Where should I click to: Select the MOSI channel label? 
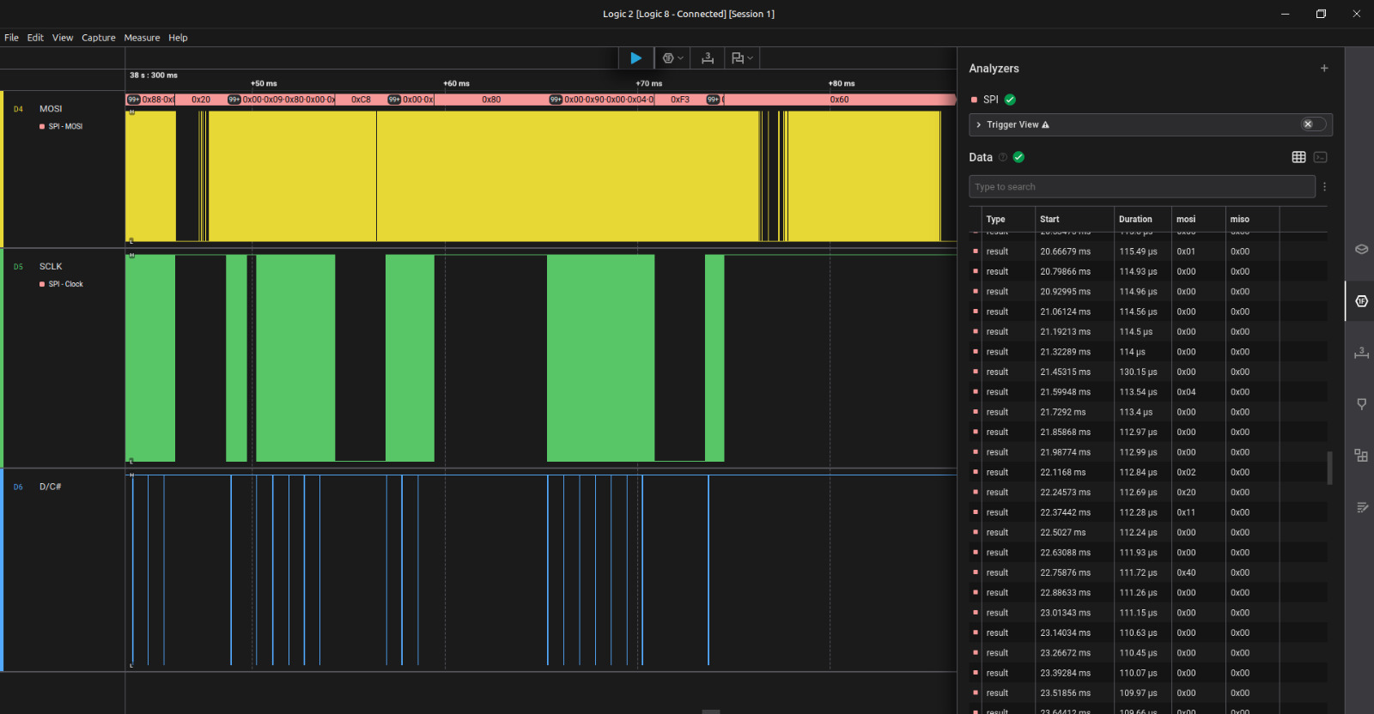click(51, 109)
